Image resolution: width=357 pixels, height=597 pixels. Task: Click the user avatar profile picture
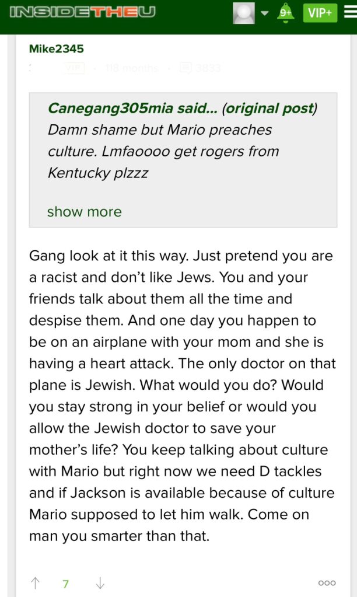[x=243, y=13]
